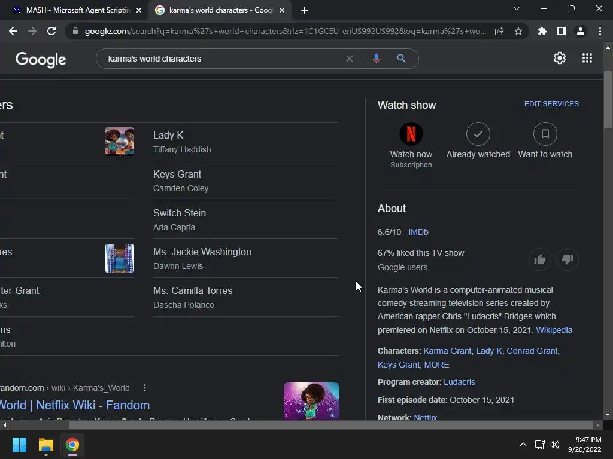
Task: Open the Windows Start menu
Action: pyautogui.click(x=19, y=445)
